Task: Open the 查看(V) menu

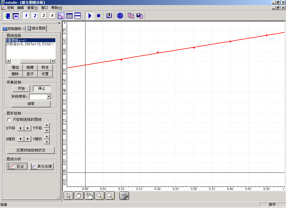Action: point(32,8)
